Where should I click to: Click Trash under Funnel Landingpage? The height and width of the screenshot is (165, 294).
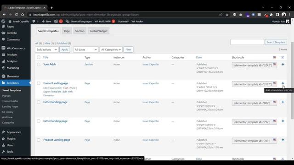coord(65,88)
